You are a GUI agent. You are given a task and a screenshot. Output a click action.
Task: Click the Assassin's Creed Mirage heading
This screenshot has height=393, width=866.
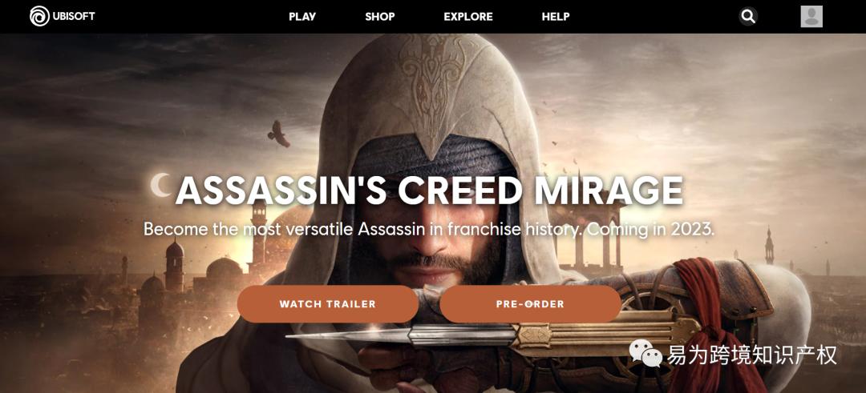pos(429,191)
